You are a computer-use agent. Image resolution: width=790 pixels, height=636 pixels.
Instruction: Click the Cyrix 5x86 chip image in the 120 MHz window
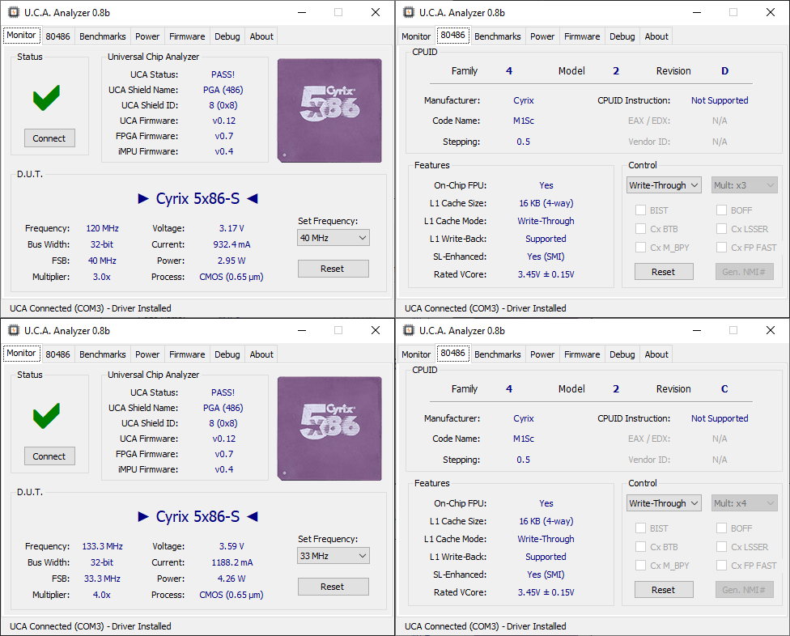click(x=329, y=110)
